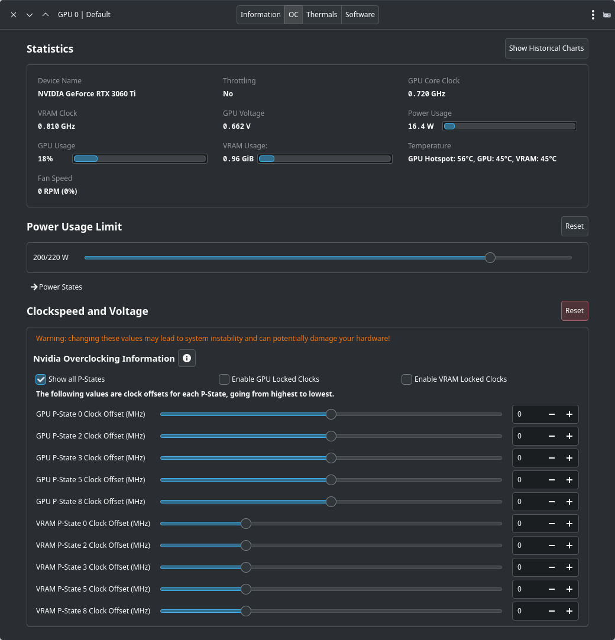Select previous GPU with up chevron
The image size is (615, 640).
tap(46, 15)
